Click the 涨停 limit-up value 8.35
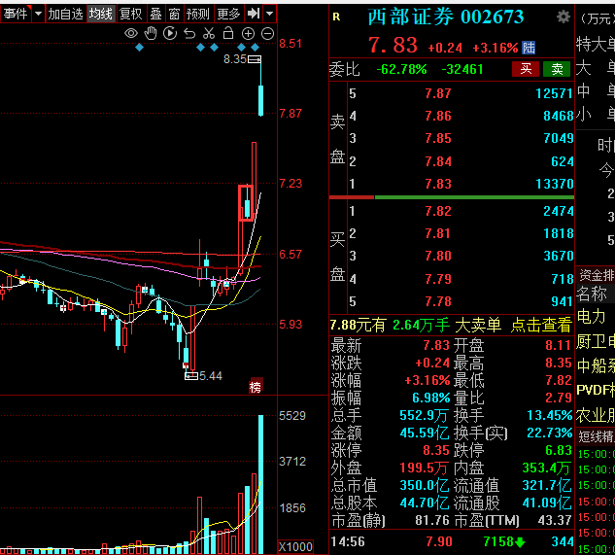 pos(436,450)
